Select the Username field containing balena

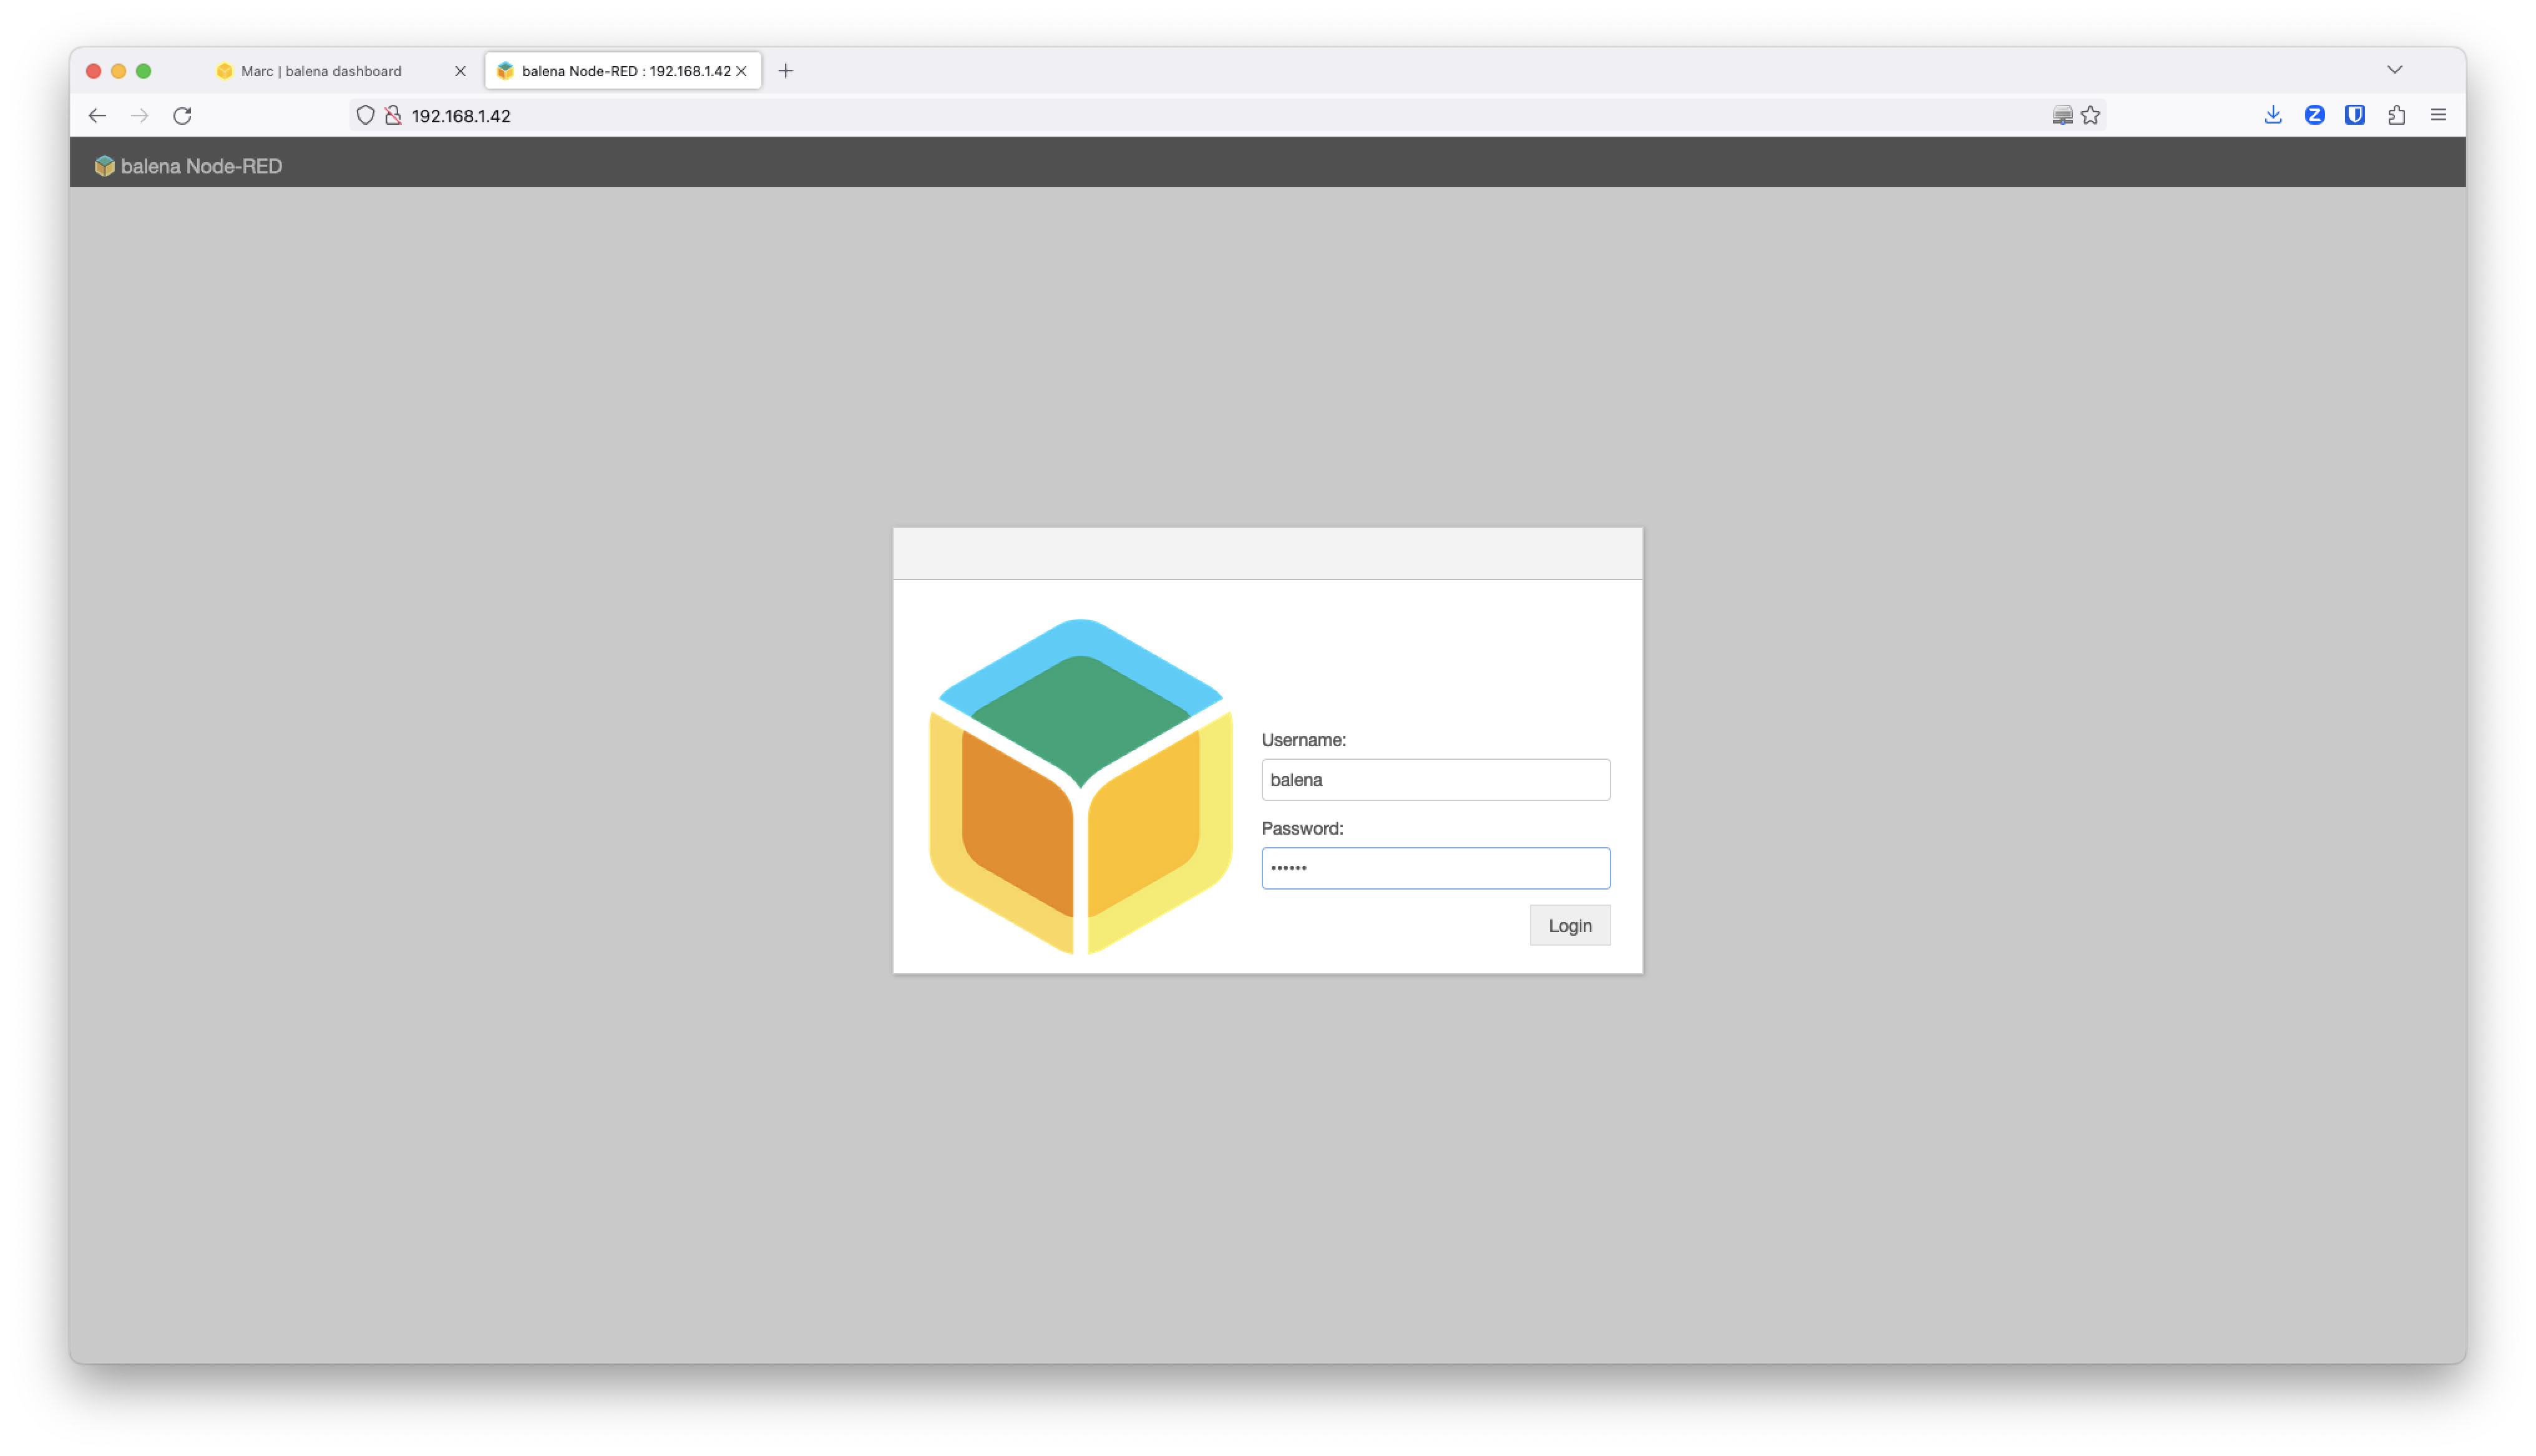click(1435, 779)
